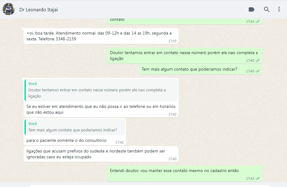The image size is (287, 187).
Task: Click the read receipt ticks at 17:14
Action: point(258,21)
